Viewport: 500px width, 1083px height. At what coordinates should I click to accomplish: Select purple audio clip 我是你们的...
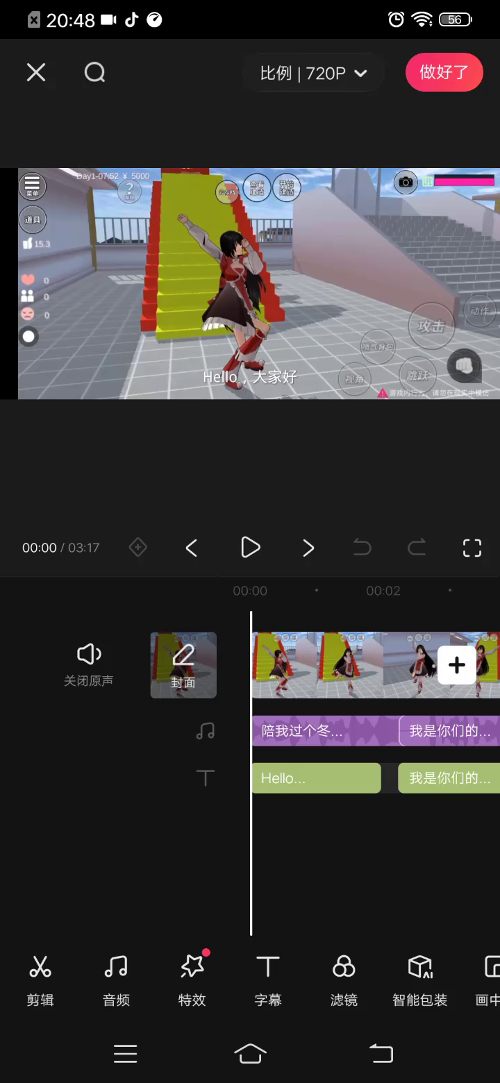tap(450, 731)
